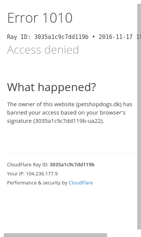
Task: Click the Ray ID 3035a1c9c7dd119b in monospace line
Action: [x=61, y=37]
